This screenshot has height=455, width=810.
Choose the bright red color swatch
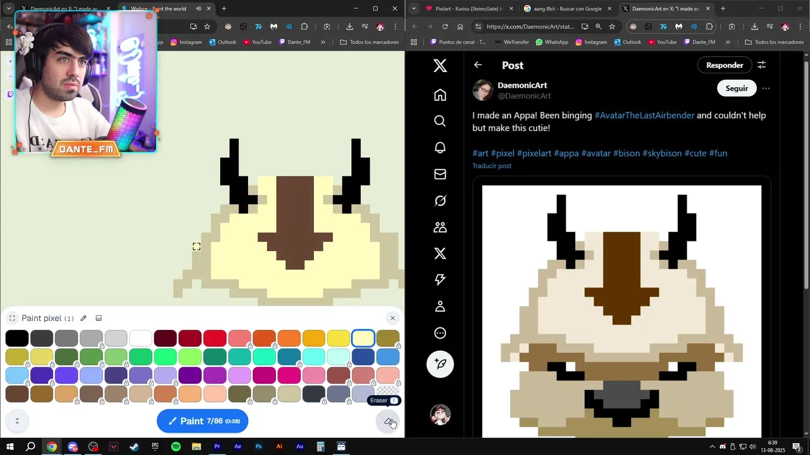tap(215, 339)
